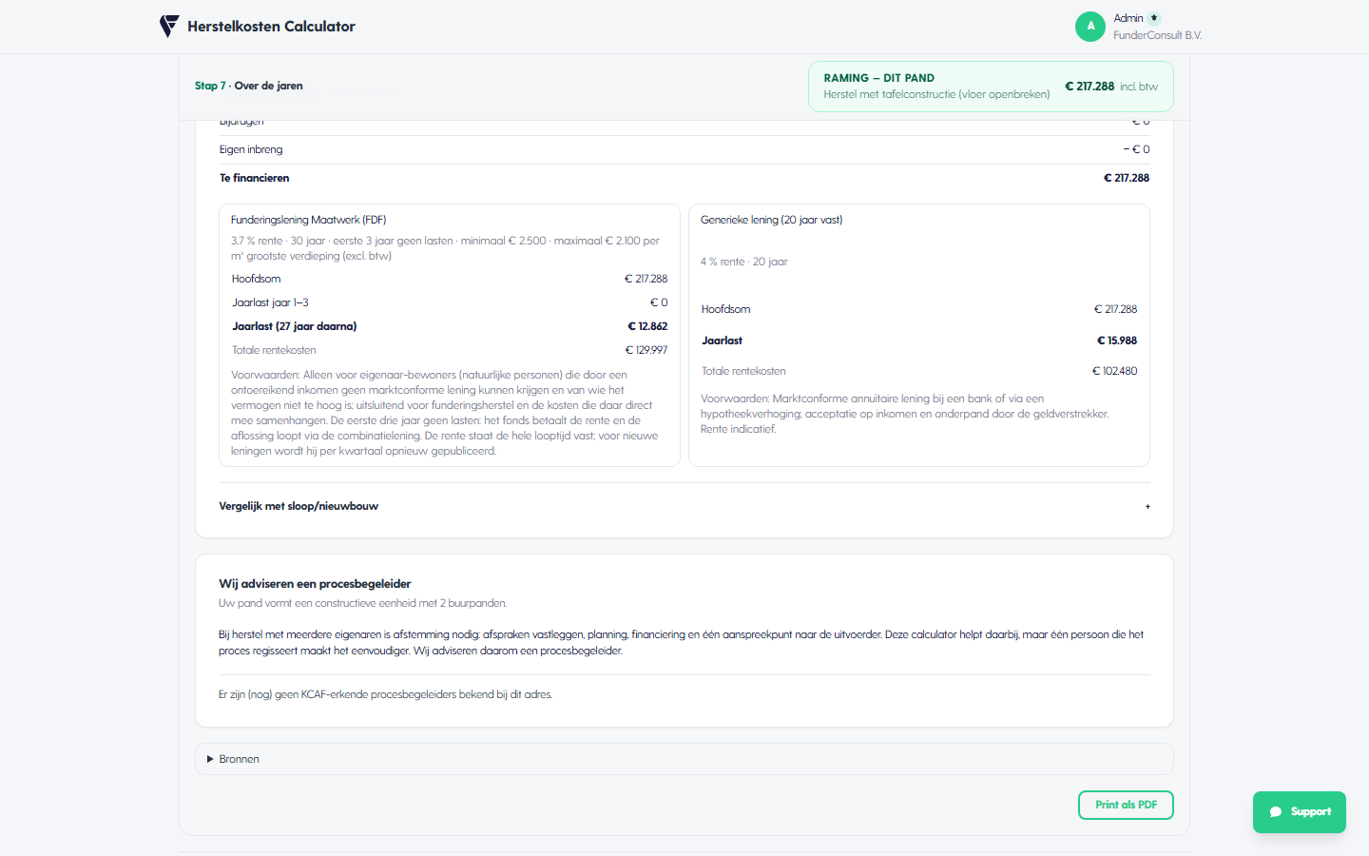Click the Herstel met tafelconstructie description text

[936, 94]
